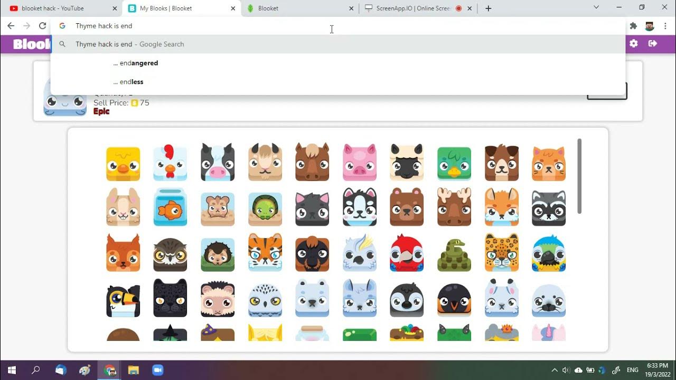Open the Windows Start menu

12,370
